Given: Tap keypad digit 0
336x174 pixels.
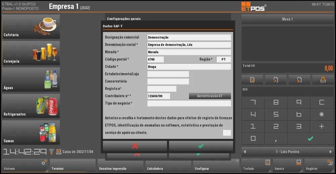Looking at the screenshot, I should pos(253,138).
